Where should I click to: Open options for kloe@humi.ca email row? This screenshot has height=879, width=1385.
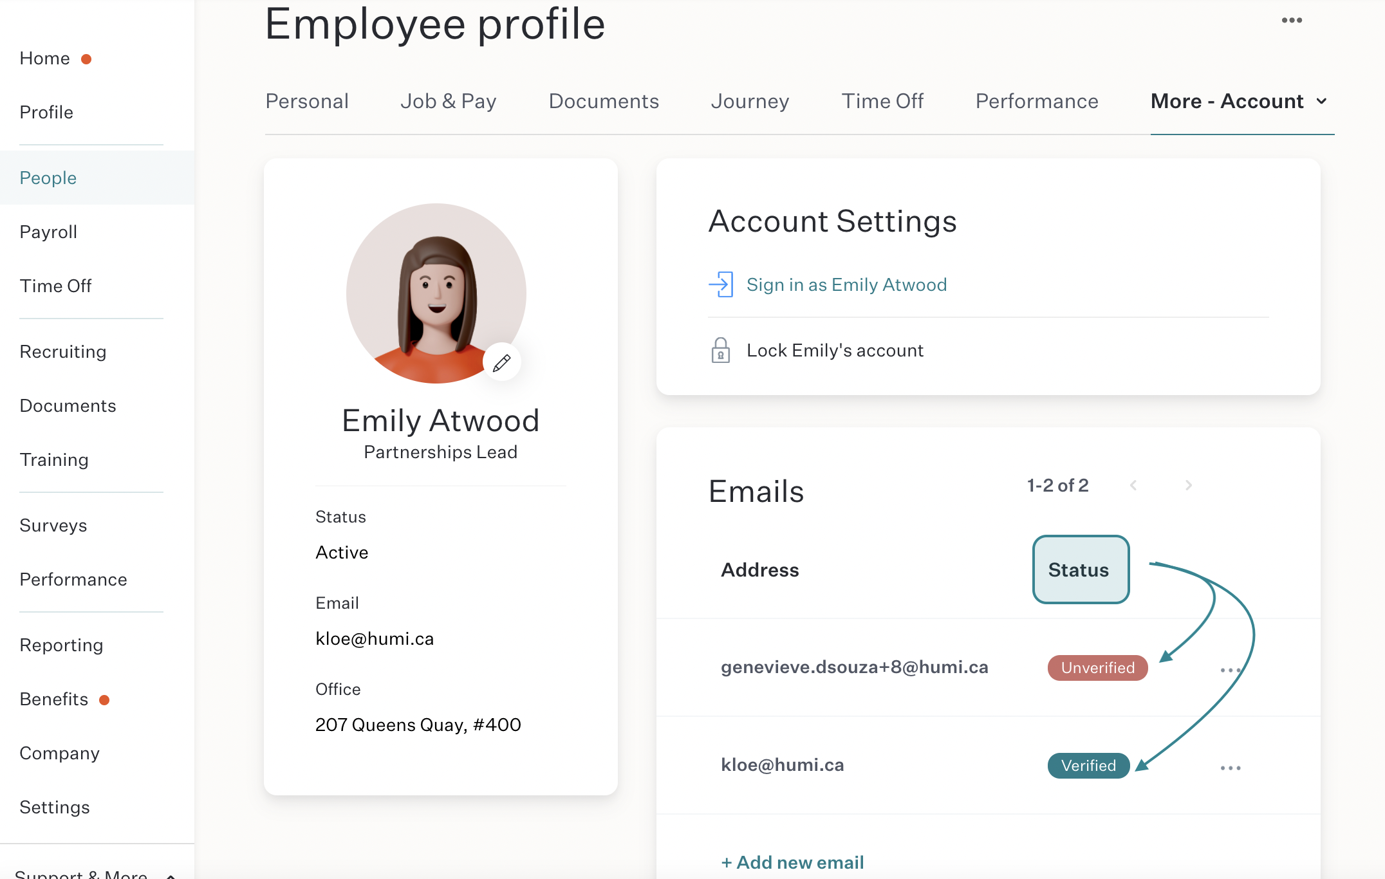click(x=1231, y=768)
